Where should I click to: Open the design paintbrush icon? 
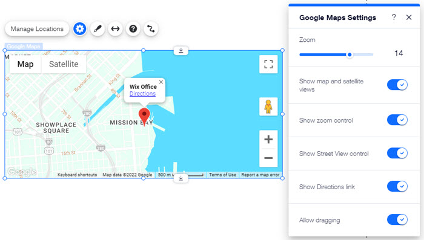pyautogui.click(x=98, y=28)
